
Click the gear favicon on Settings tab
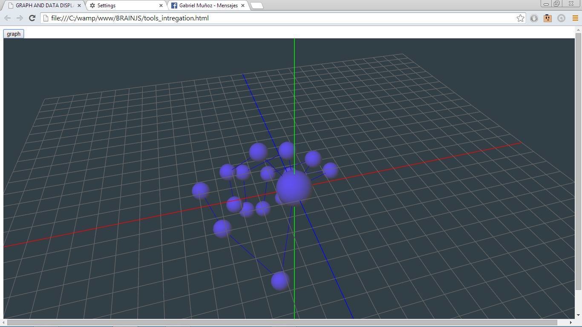pyautogui.click(x=92, y=6)
